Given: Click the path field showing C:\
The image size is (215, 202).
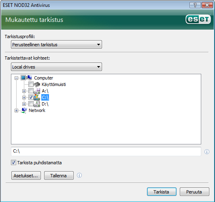Looking at the screenshot, I should [106, 151].
